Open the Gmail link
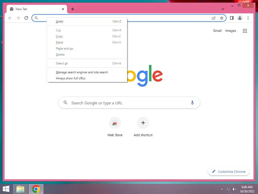The height and width of the screenshot is (194, 258). point(217,31)
